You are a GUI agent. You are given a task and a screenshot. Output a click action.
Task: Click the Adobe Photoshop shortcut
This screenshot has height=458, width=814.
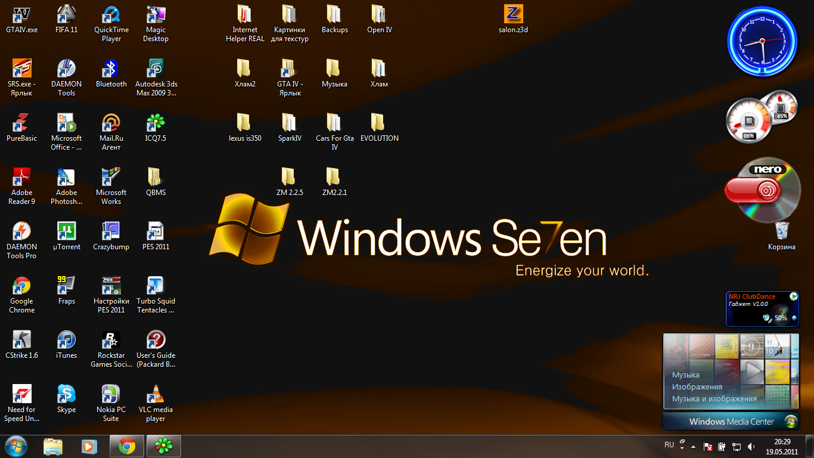[66, 186]
